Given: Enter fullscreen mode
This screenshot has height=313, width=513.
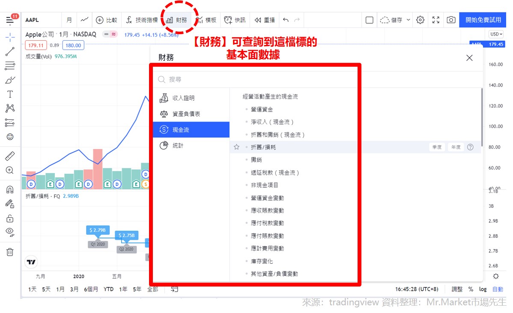Looking at the screenshot, I should (x=436, y=20).
